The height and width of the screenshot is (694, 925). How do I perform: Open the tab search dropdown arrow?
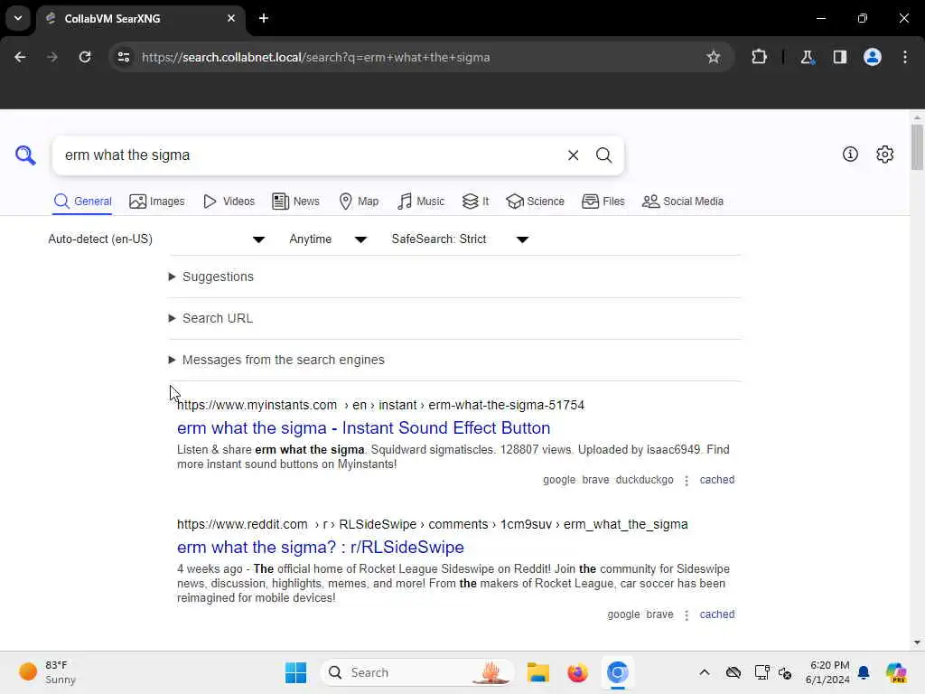pos(18,18)
